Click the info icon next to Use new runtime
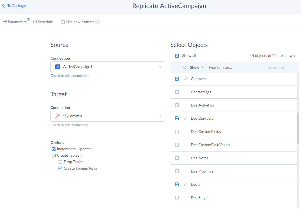Viewport: 301px width, 210px height. pyautogui.click(x=98, y=22)
